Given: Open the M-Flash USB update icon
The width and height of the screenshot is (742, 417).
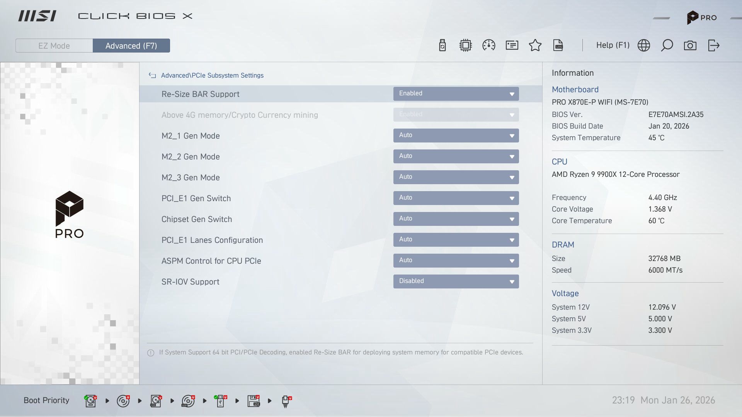Looking at the screenshot, I should [442, 46].
